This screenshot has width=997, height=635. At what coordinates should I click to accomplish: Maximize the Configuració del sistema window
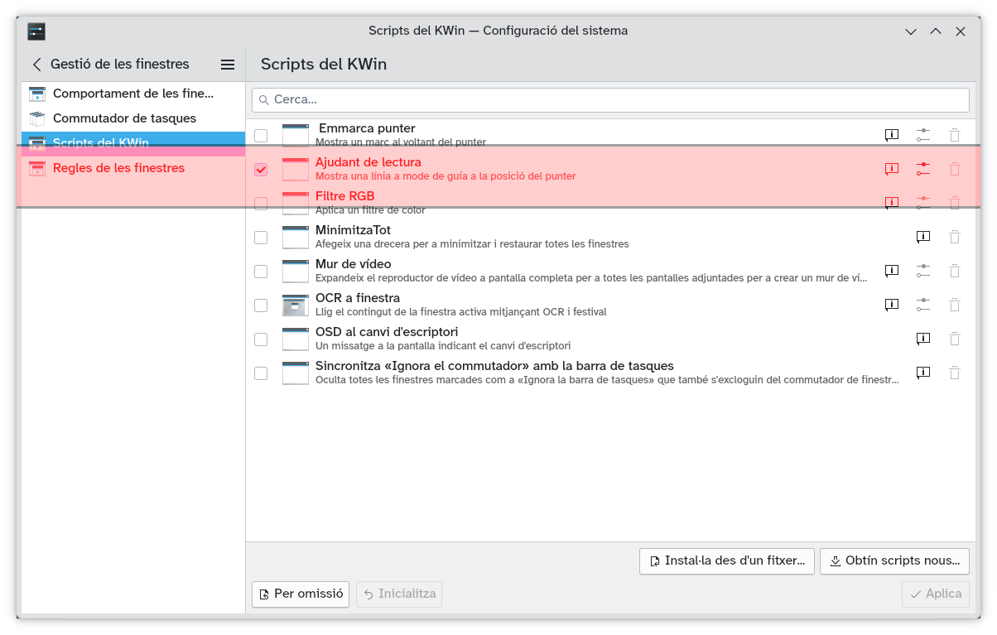936,31
